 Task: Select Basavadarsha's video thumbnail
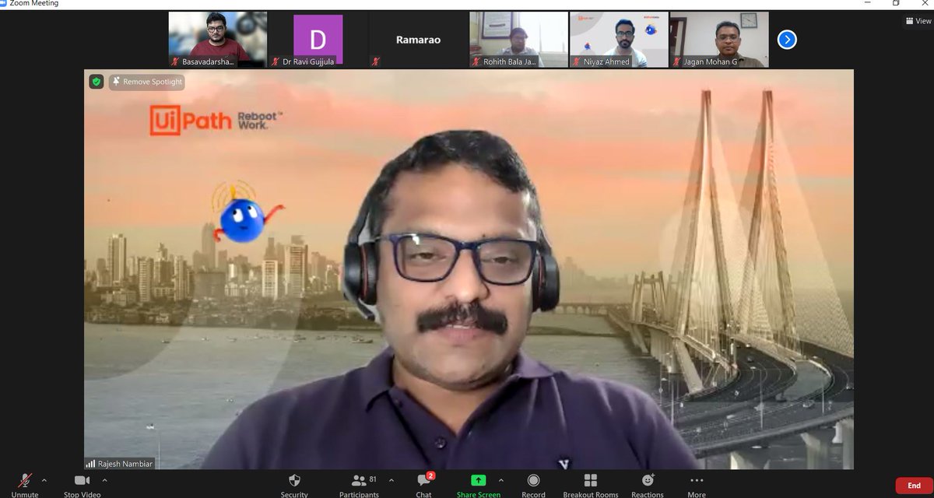point(218,40)
